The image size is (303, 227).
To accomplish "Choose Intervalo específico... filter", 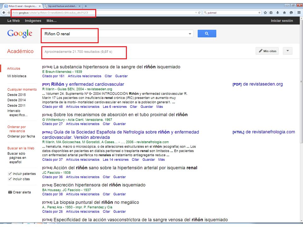I will [17, 113].
